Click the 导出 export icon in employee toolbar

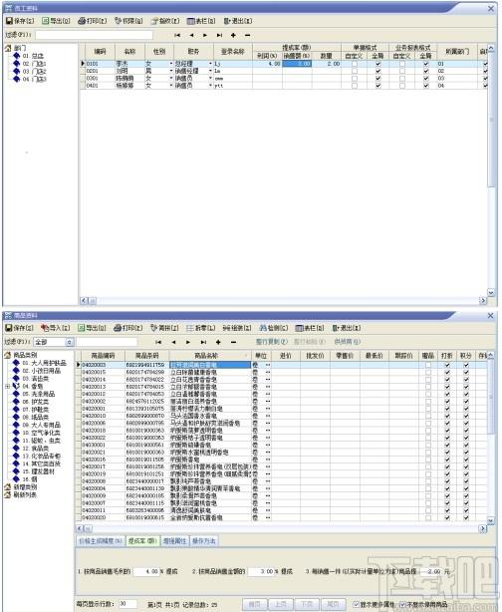pyautogui.click(x=45, y=21)
